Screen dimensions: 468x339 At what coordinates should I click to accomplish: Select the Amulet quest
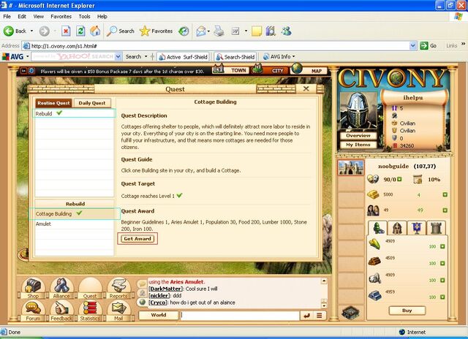(75, 224)
